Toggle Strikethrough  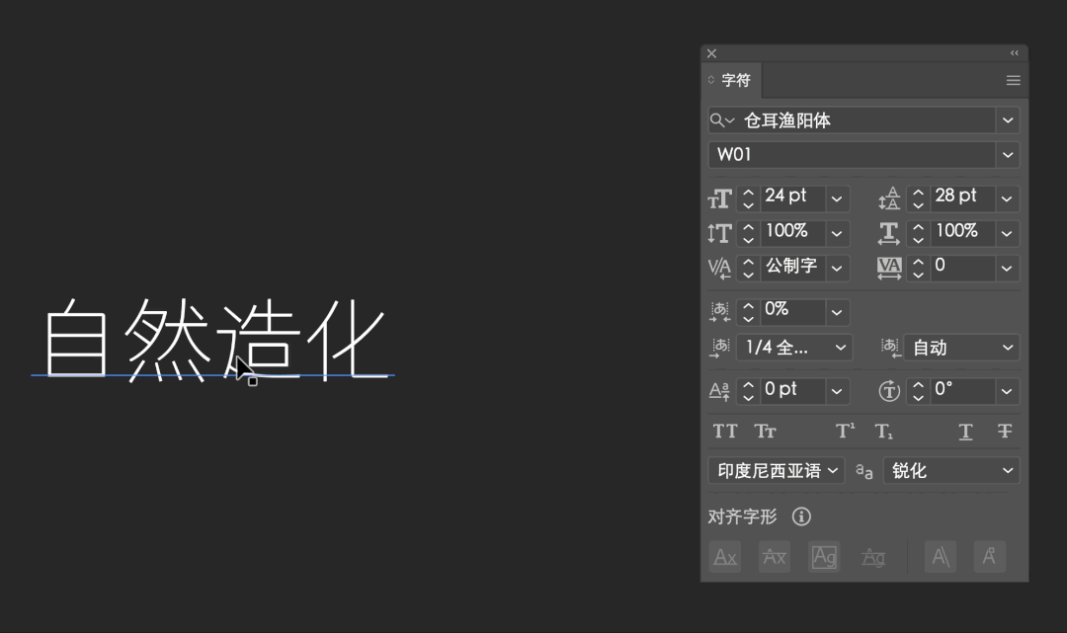click(x=1005, y=432)
